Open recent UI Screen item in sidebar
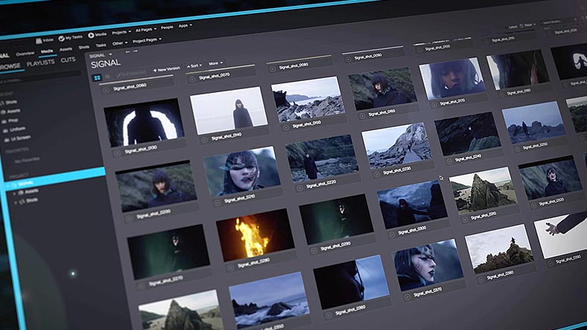Image resolution: width=587 pixels, height=330 pixels. point(19,138)
